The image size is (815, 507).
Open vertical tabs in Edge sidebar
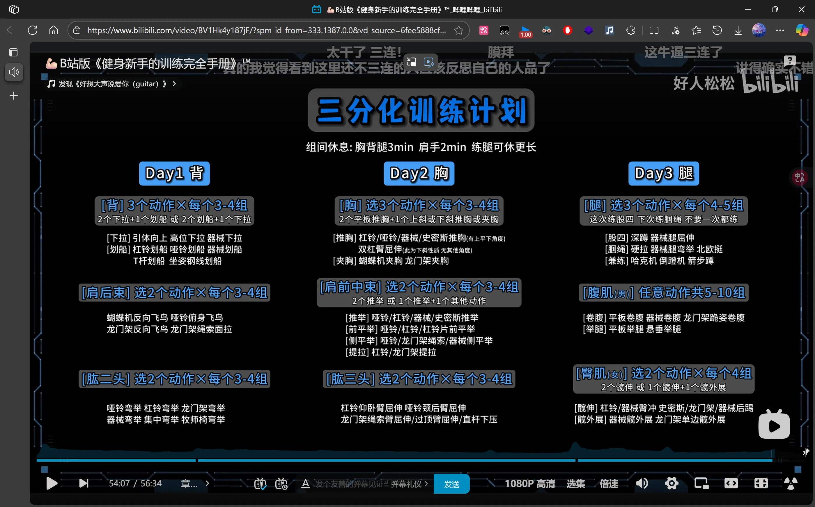(x=13, y=53)
